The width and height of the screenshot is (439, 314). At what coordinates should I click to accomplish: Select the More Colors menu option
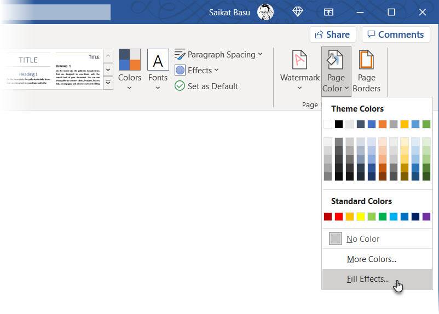click(371, 259)
